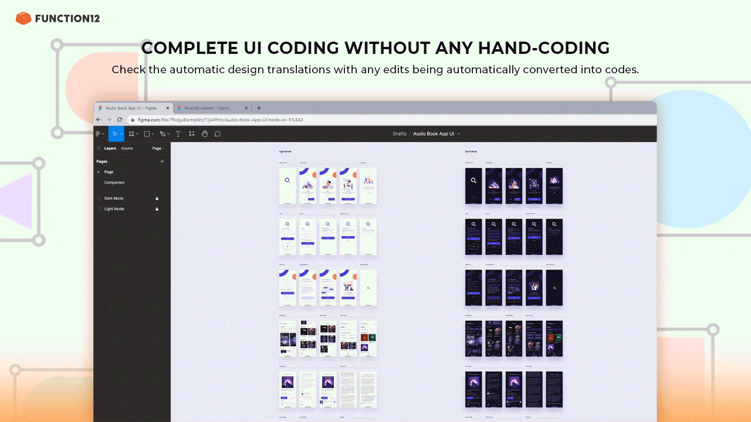Open a new browser tab
751x422 pixels.
click(x=259, y=108)
